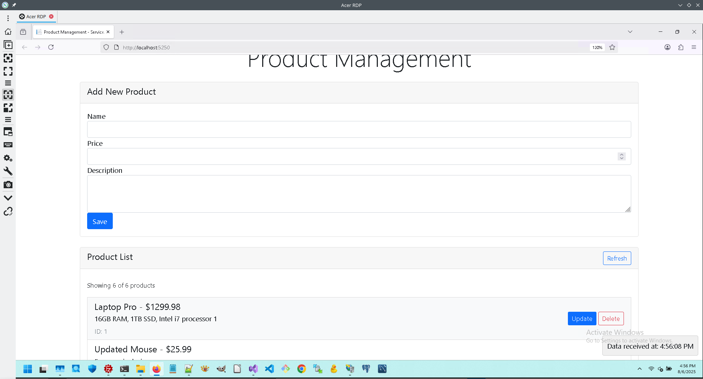Open Task View on the taskbar
The width and height of the screenshot is (703, 379).
pyautogui.click(x=44, y=369)
